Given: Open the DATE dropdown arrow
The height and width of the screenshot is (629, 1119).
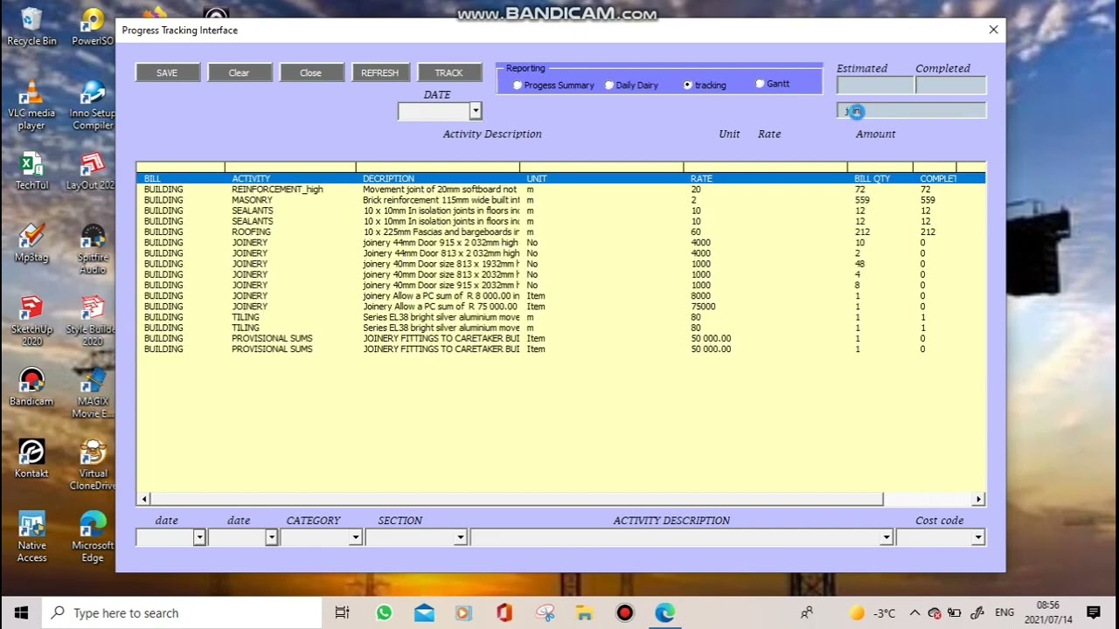Looking at the screenshot, I should [x=476, y=111].
